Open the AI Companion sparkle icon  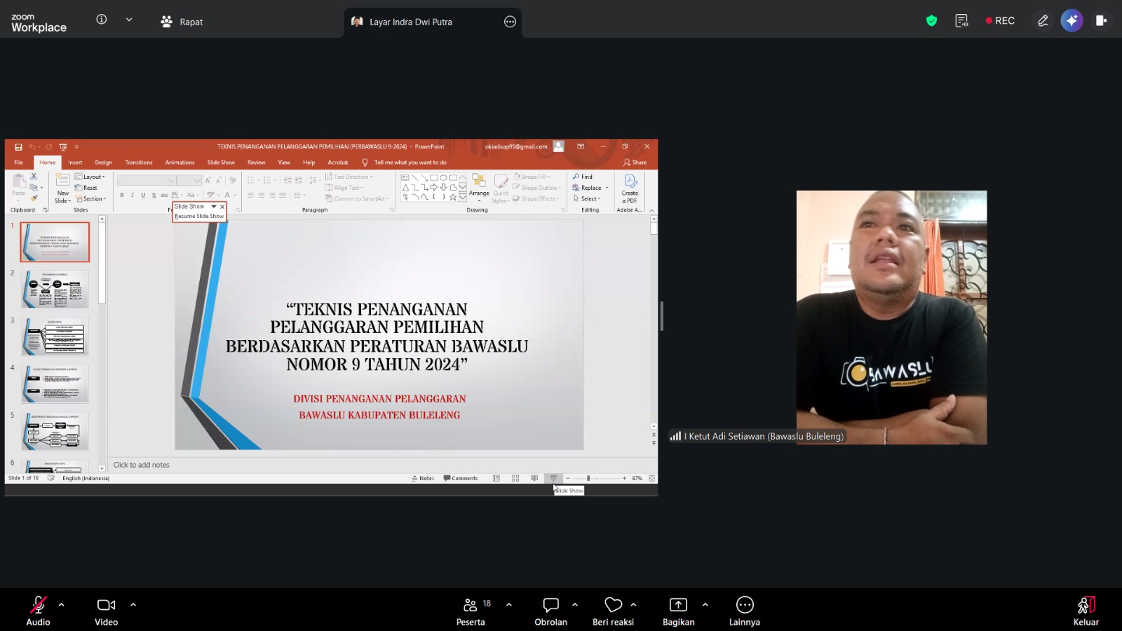(1072, 21)
